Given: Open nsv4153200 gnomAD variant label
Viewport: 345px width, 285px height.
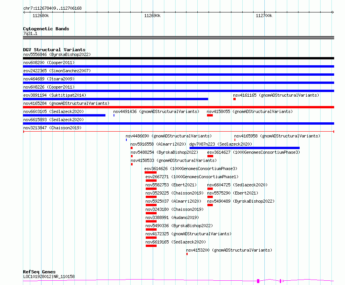Looking at the screenshot, I should 229,250.
